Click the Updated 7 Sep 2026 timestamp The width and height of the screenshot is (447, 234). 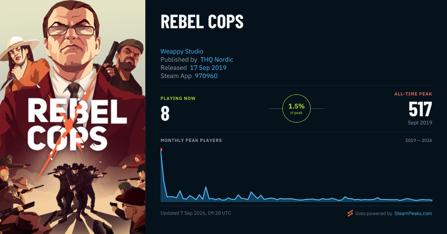tap(196, 213)
